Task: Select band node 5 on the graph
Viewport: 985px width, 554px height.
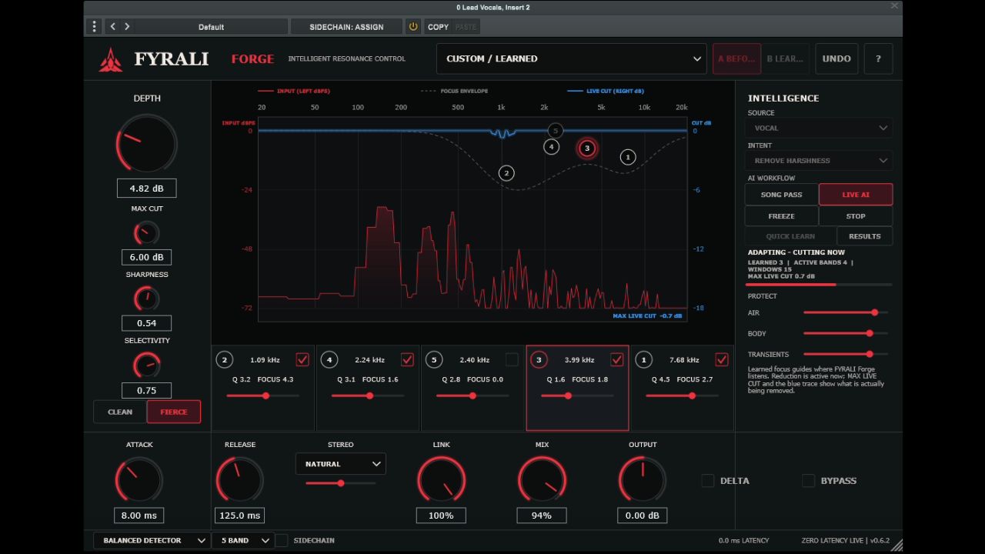Action: coord(555,131)
